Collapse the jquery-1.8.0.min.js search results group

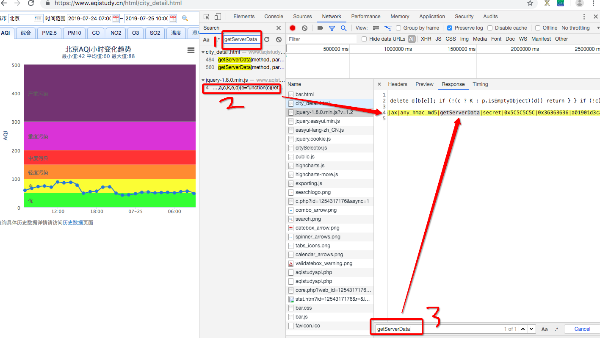click(203, 80)
